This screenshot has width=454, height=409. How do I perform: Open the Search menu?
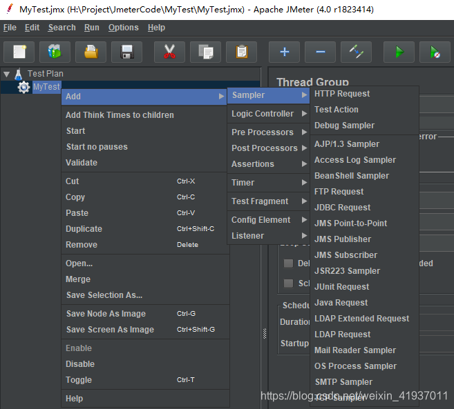pos(62,28)
